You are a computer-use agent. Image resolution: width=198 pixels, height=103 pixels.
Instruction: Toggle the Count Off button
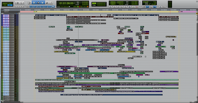pos(146,2)
